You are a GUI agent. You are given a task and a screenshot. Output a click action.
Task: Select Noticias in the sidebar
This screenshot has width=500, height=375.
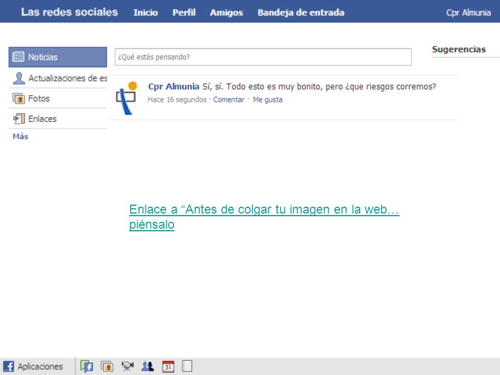pyautogui.click(x=58, y=57)
